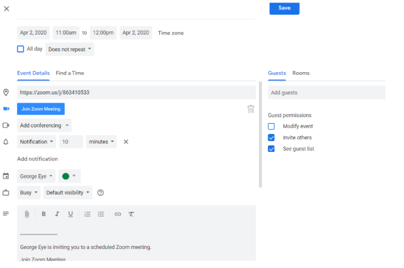404x268 pixels.
Task: Open the Busy availability dropdown
Action: pyautogui.click(x=29, y=193)
